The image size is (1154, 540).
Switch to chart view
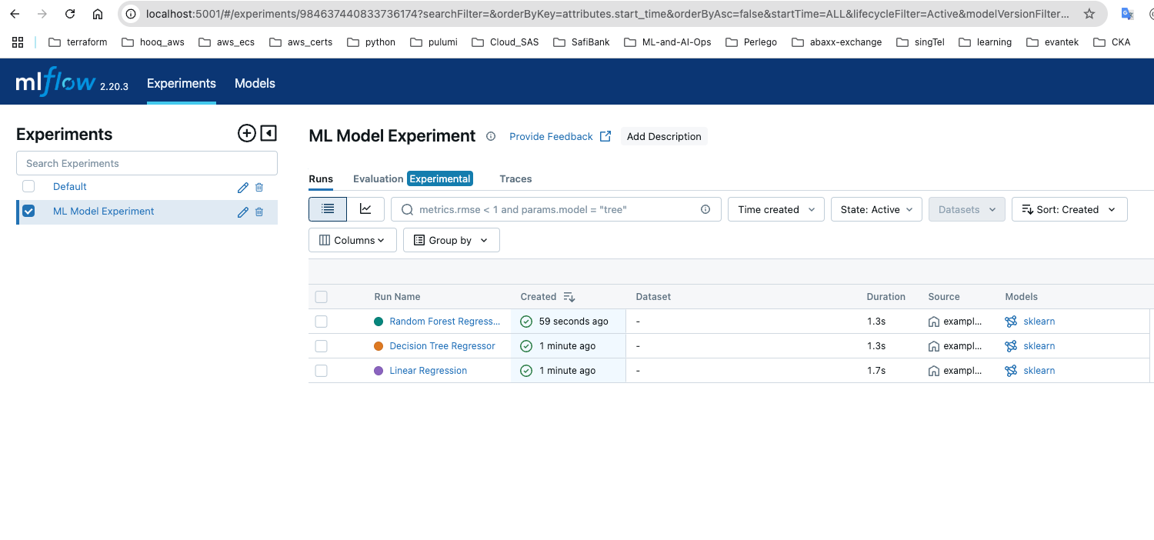366,209
